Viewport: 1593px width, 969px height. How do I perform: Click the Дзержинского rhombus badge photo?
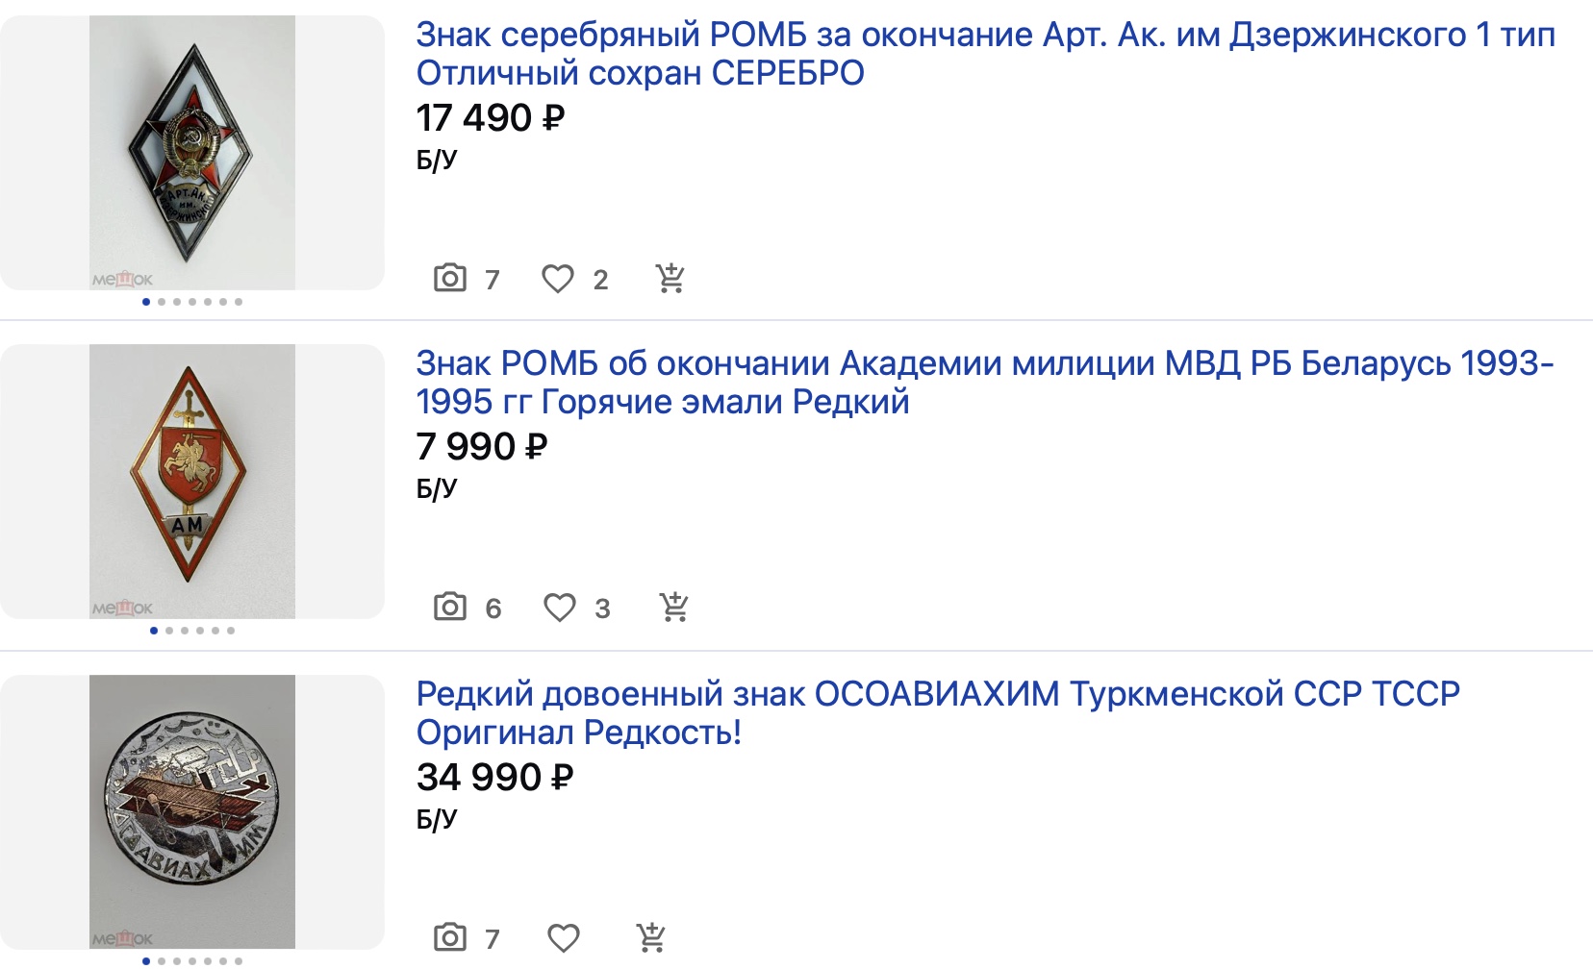coord(192,153)
